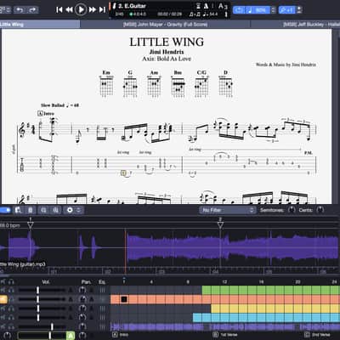Image resolution: width=340 pixels, height=340 pixels.
Task: Click the fast-forward double-arrow button
Action: point(93,10)
